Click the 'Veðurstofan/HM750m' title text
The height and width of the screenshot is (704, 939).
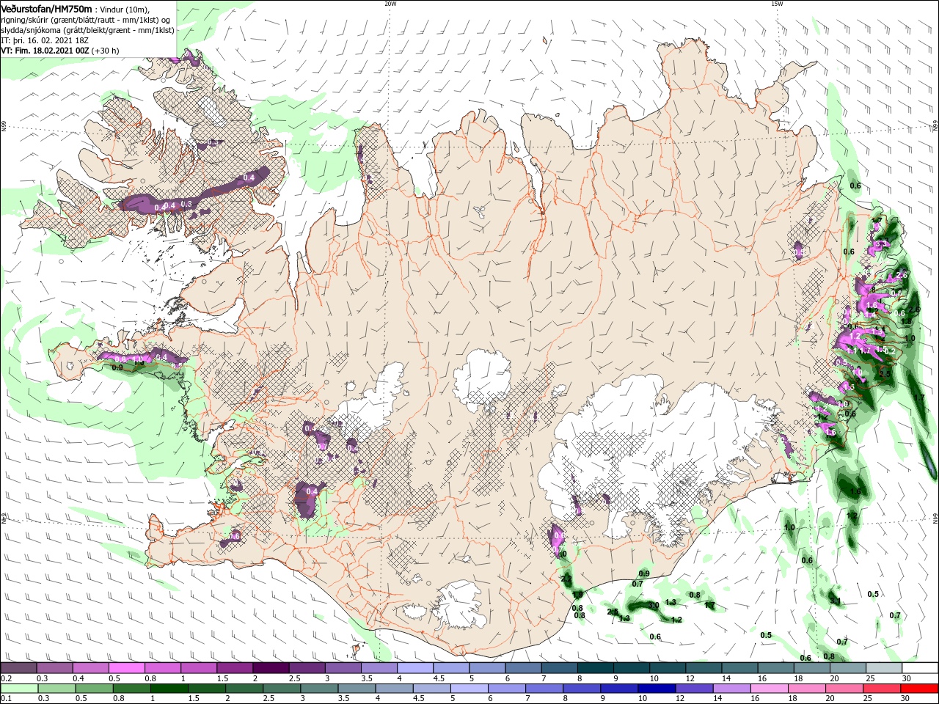coord(46,9)
